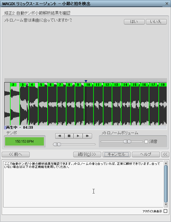Image resolution: width=171 pixels, height=222 pixels.
Task: Select bar marker 14 in the waveform
Action: click(x=125, y=85)
